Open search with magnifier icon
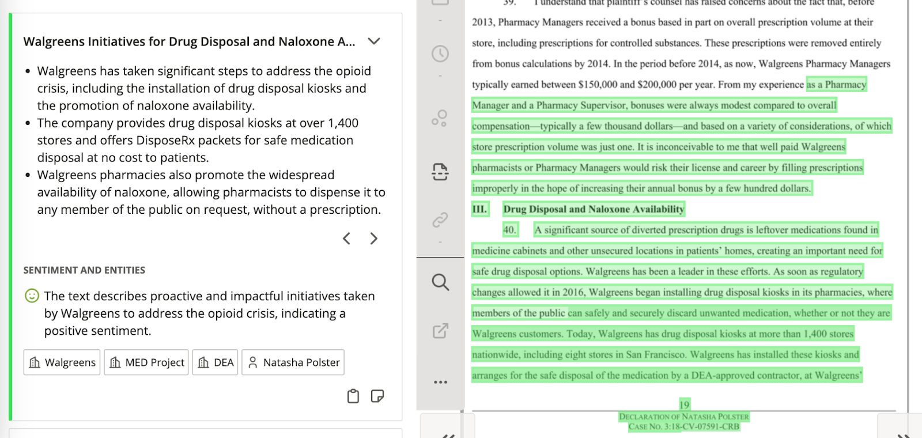Image resolution: width=922 pixels, height=438 pixels. click(440, 282)
